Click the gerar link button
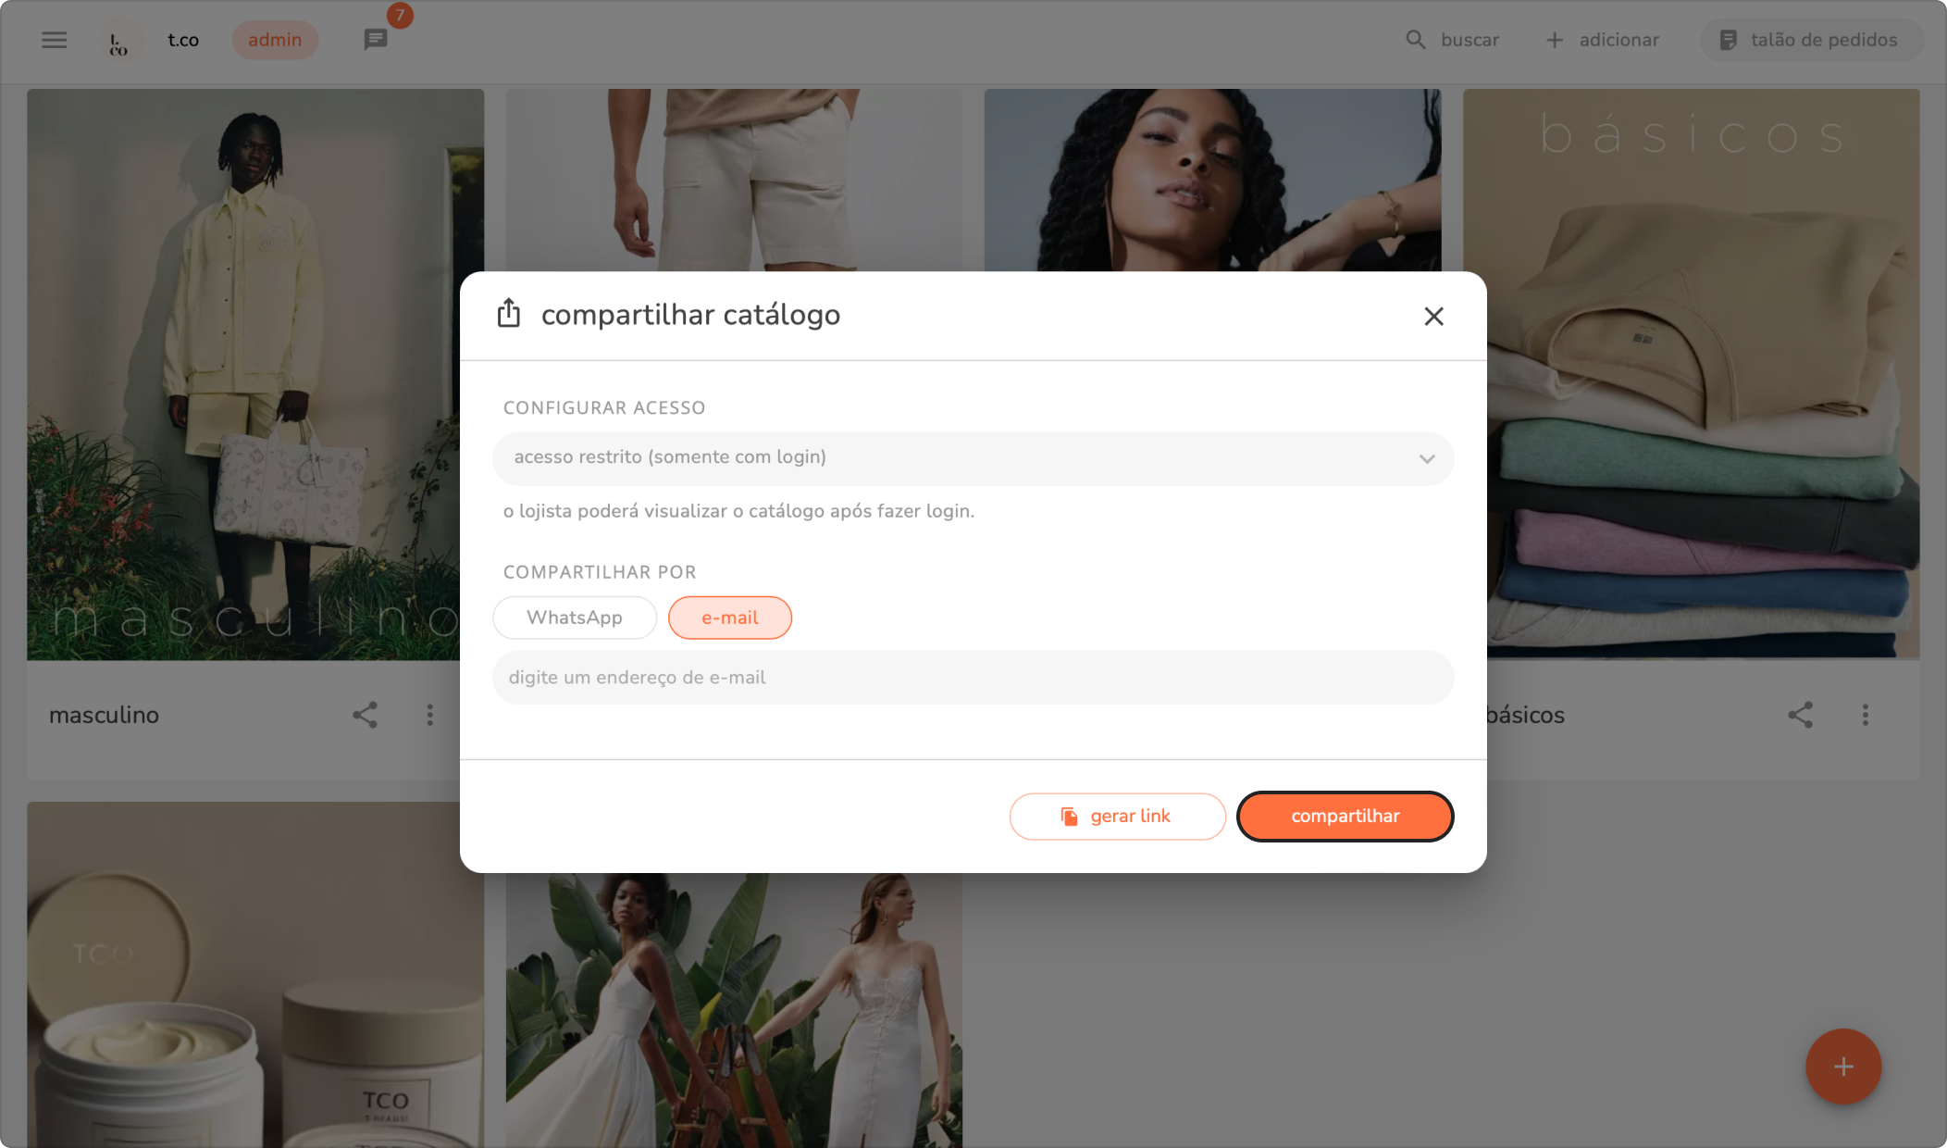Screen dimensions: 1947x1148 pyautogui.click(x=1118, y=817)
